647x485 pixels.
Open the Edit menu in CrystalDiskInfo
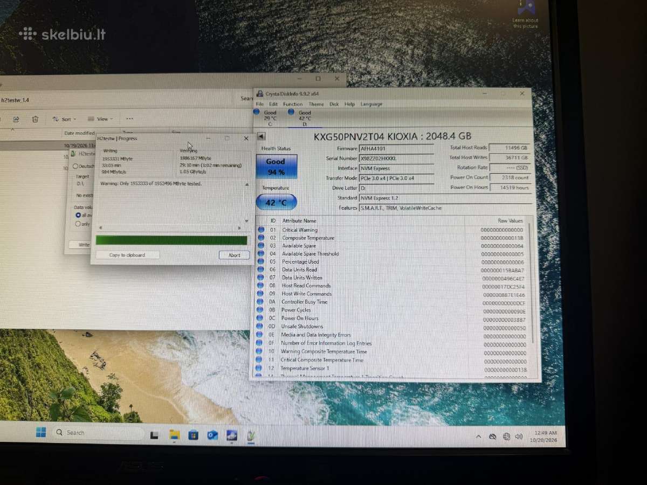pos(273,104)
